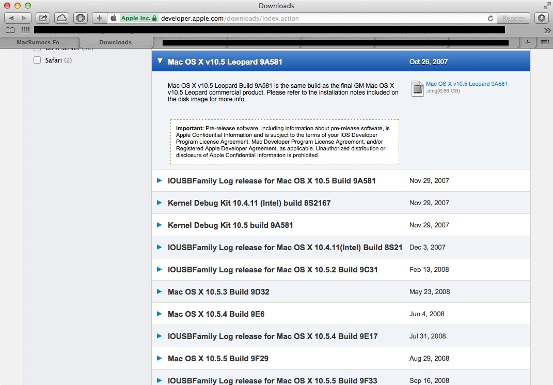Download the Mac OS X v10.5 Leopard 9A581 dmg link
This screenshot has height=385, width=553.
(x=467, y=84)
